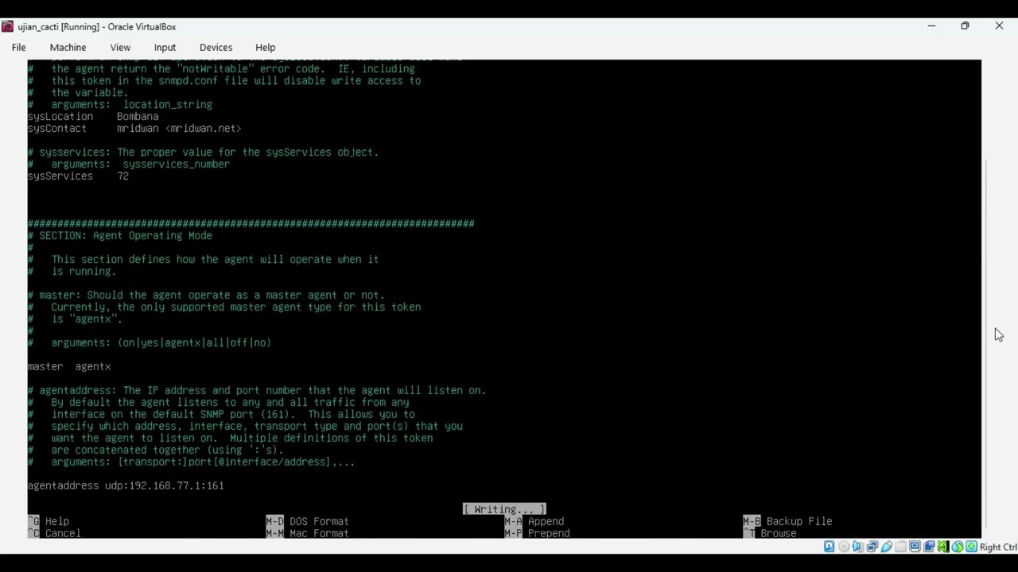
Task: Click the network adapters status icon
Action: coord(872,547)
